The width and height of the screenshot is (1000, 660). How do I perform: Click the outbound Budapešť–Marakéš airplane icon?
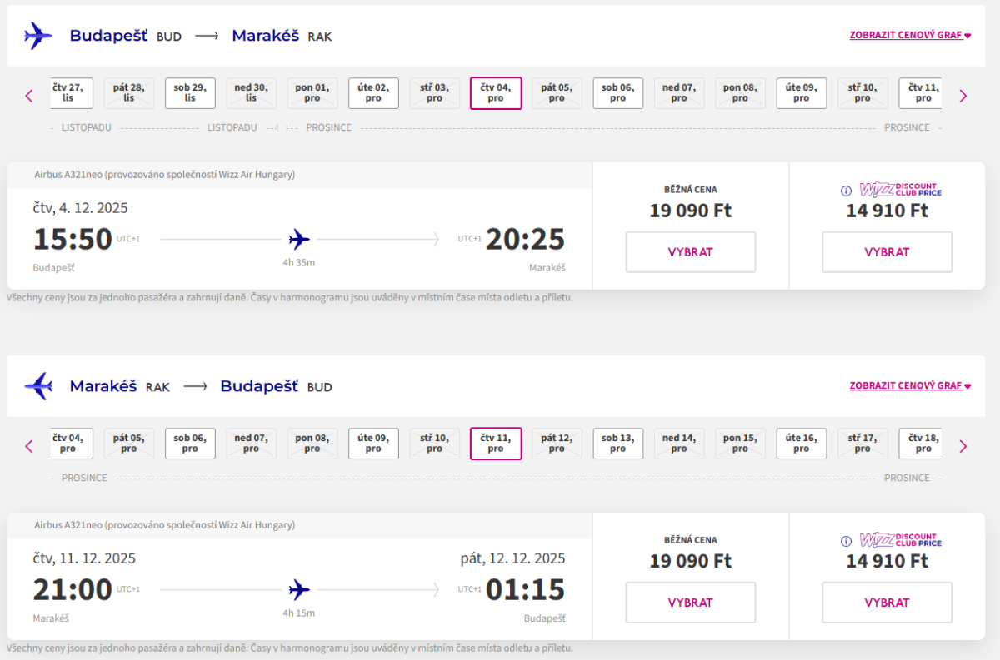point(37,36)
